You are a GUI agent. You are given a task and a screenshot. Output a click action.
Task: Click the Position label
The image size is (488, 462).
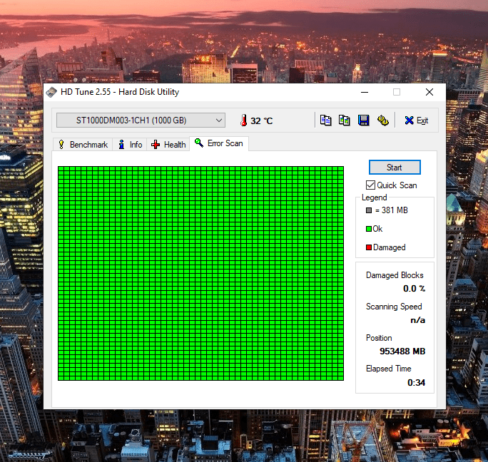pos(379,338)
